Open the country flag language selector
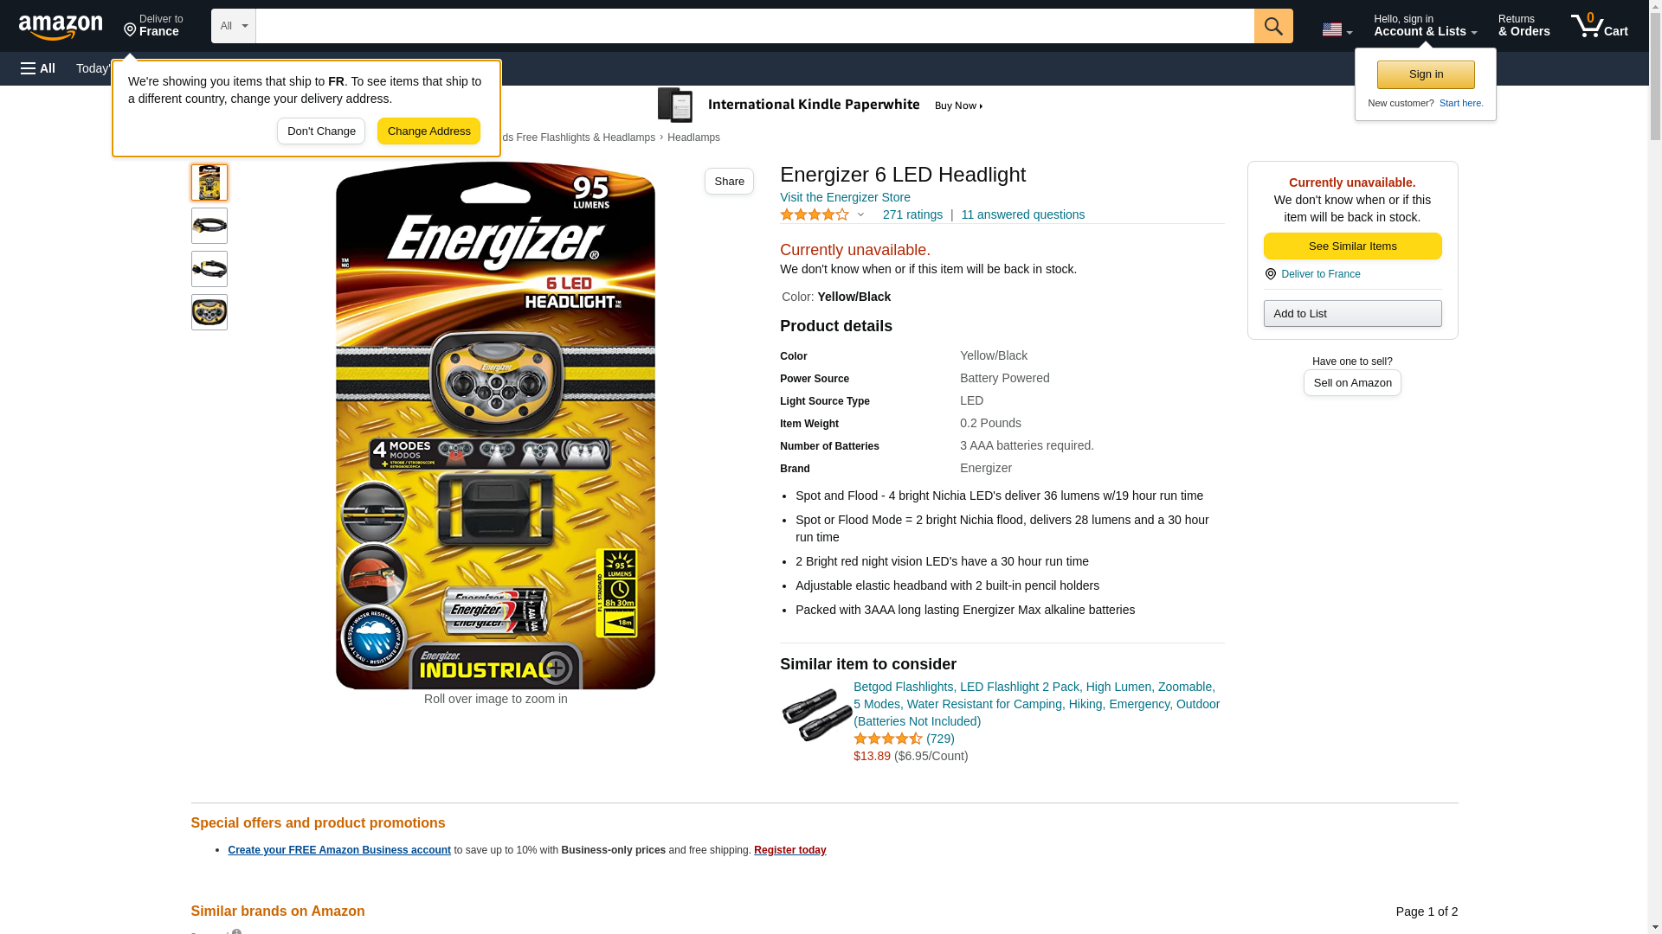The image size is (1662, 934). [1337, 29]
